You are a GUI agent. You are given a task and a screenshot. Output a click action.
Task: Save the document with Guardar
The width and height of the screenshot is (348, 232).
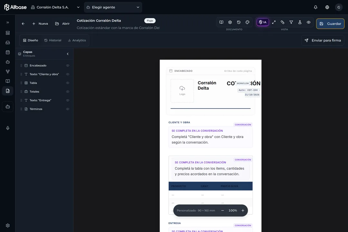(330, 24)
